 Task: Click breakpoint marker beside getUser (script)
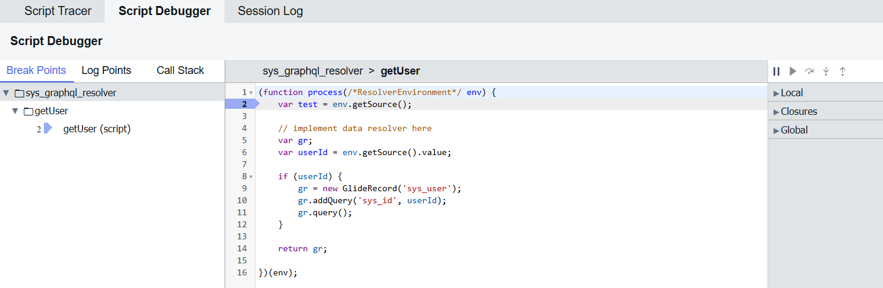(48, 128)
